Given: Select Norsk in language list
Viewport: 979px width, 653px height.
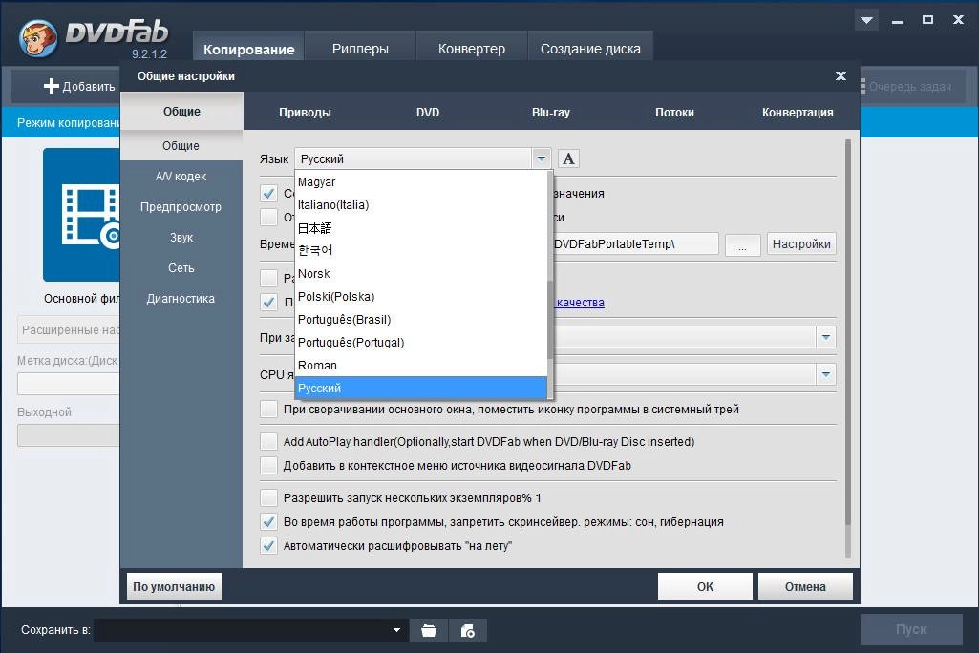Looking at the screenshot, I should 421,273.
